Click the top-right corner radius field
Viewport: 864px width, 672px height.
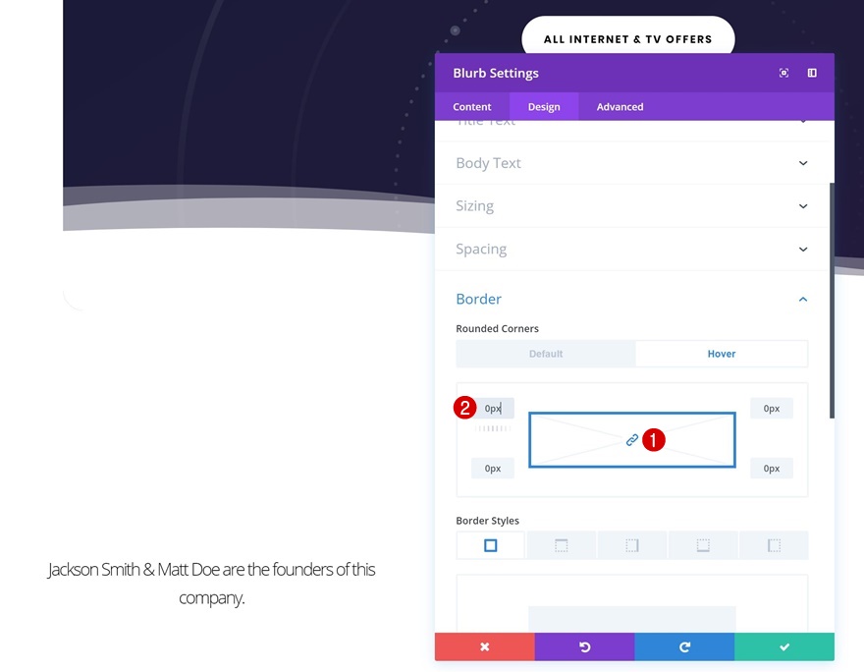click(x=772, y=409)
